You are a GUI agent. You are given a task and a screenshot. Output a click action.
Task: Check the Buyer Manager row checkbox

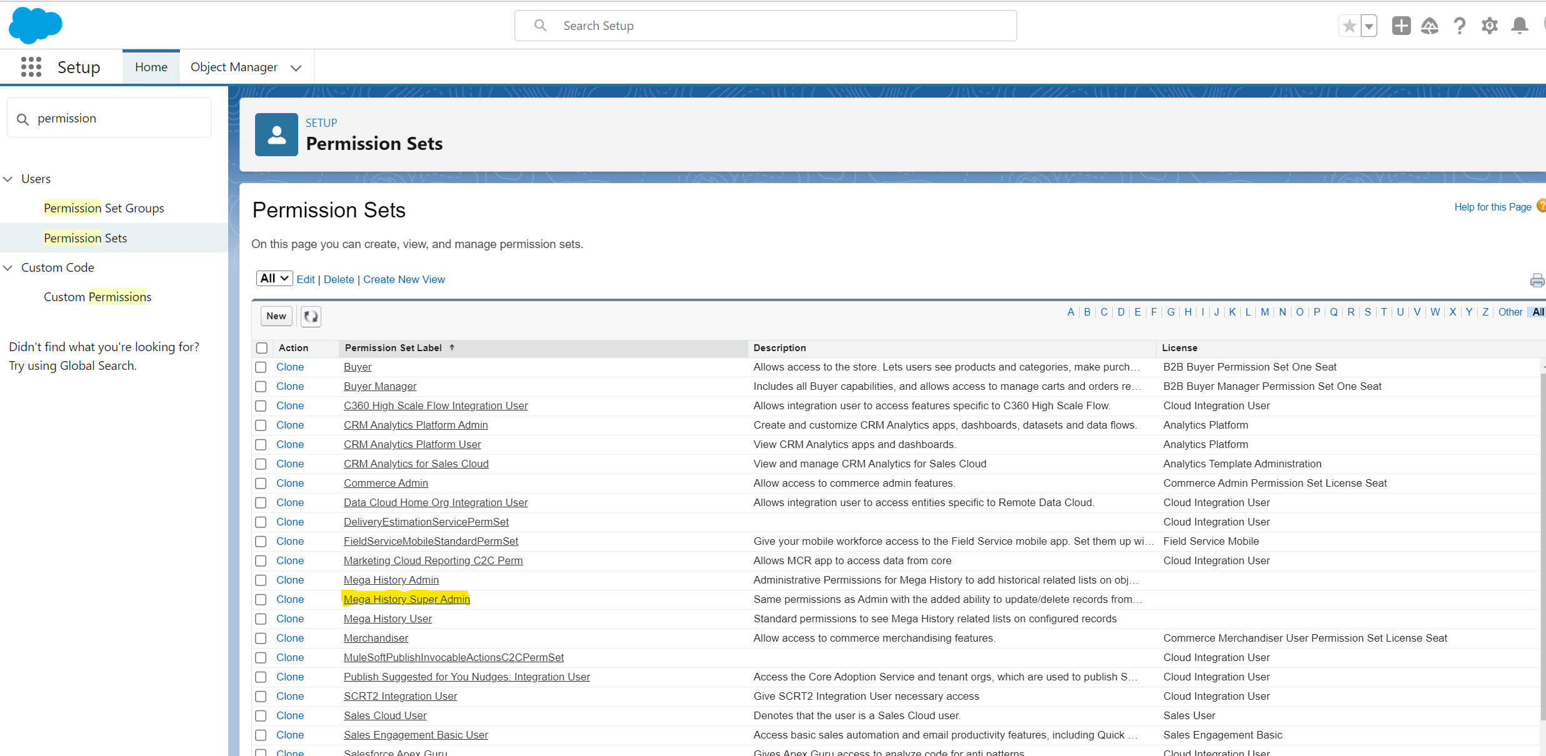(x=261, y=387)
